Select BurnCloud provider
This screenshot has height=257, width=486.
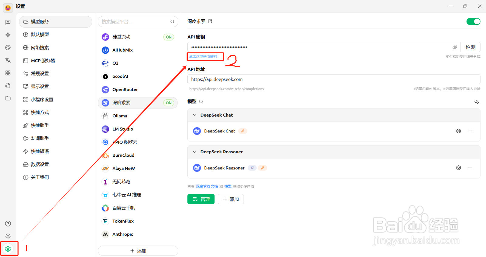138,155
